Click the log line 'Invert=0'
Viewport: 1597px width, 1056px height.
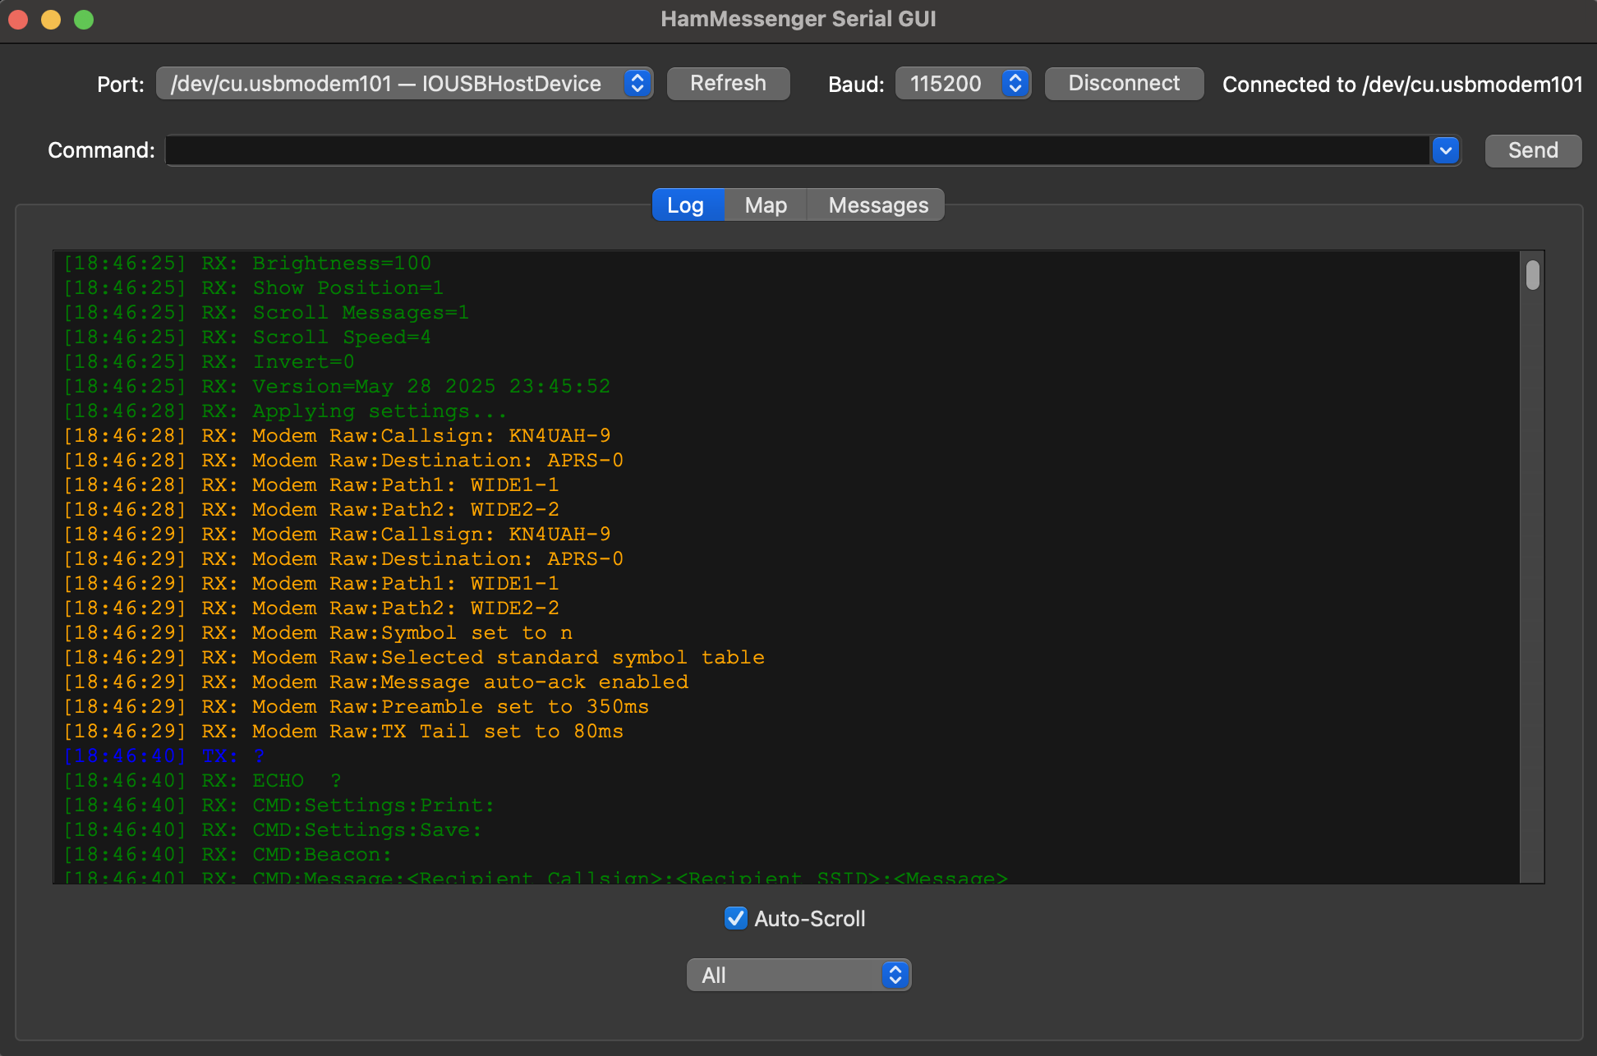[209, 362]
